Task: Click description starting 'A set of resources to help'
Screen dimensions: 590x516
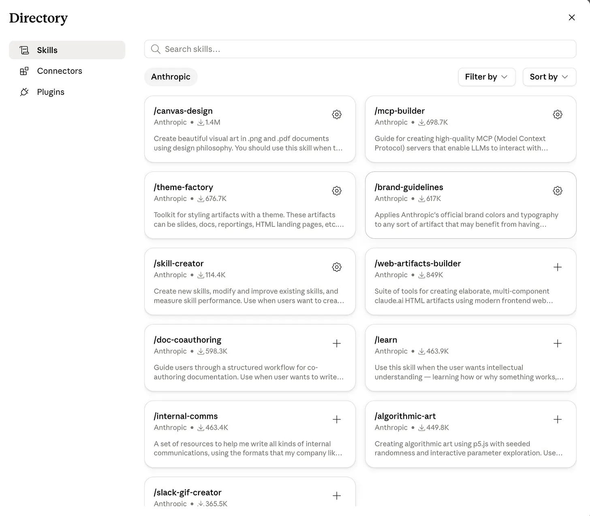Action: [248, 448]
